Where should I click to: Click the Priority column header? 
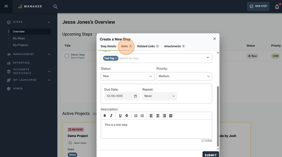[x=276, y=46]
